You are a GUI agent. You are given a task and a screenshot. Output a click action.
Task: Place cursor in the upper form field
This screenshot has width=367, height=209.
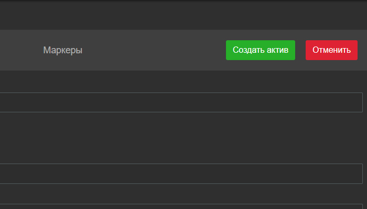[x=181, y=102]
